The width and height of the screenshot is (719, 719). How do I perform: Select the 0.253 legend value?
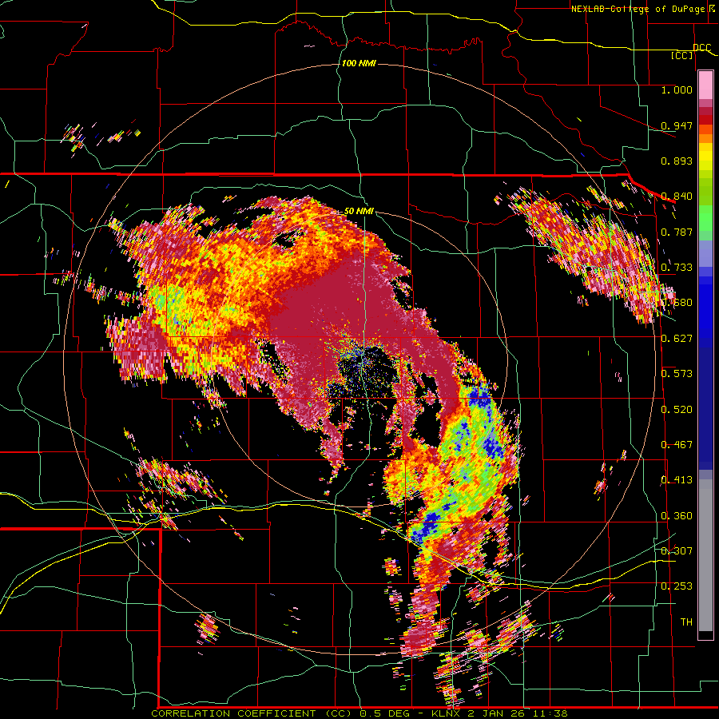(677, 586)
